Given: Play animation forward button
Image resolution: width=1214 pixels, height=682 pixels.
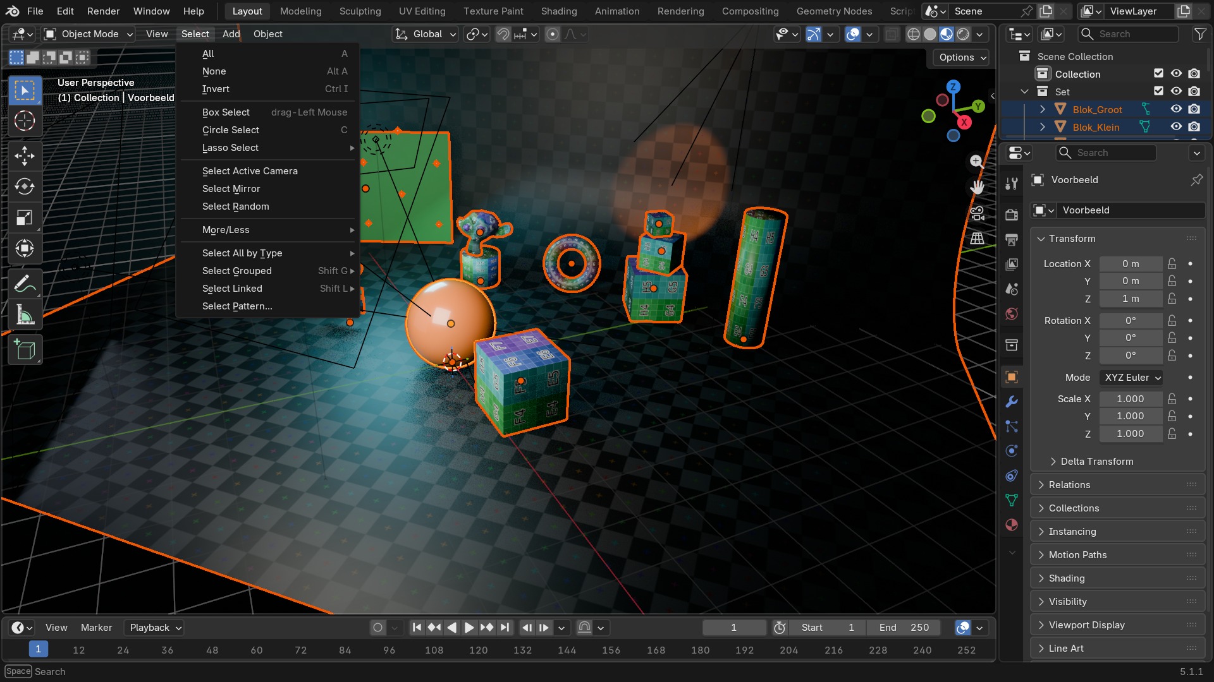Looking at the screenshot, I should (469, 628).
